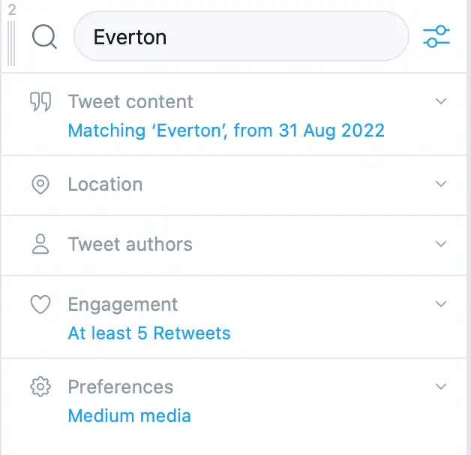
Task: Click the Engagement heart icon
Action: coord(40,304)
